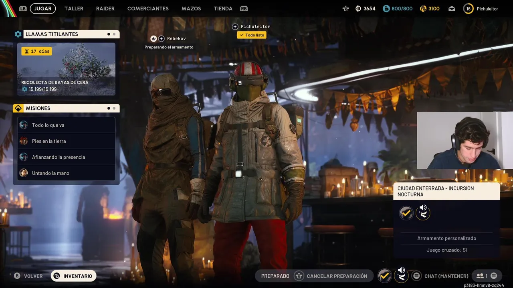Viewport: 513px width, 288px height.
Task: Click the Todo listo ready badge
Action: coord(252,35)
